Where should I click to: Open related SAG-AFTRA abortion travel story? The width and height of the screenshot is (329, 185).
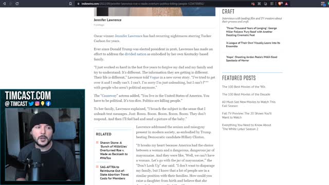pos(114,173)
